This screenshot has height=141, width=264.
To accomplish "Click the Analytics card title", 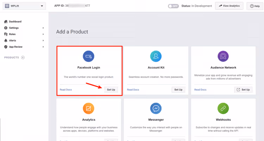I will [89, 120].
